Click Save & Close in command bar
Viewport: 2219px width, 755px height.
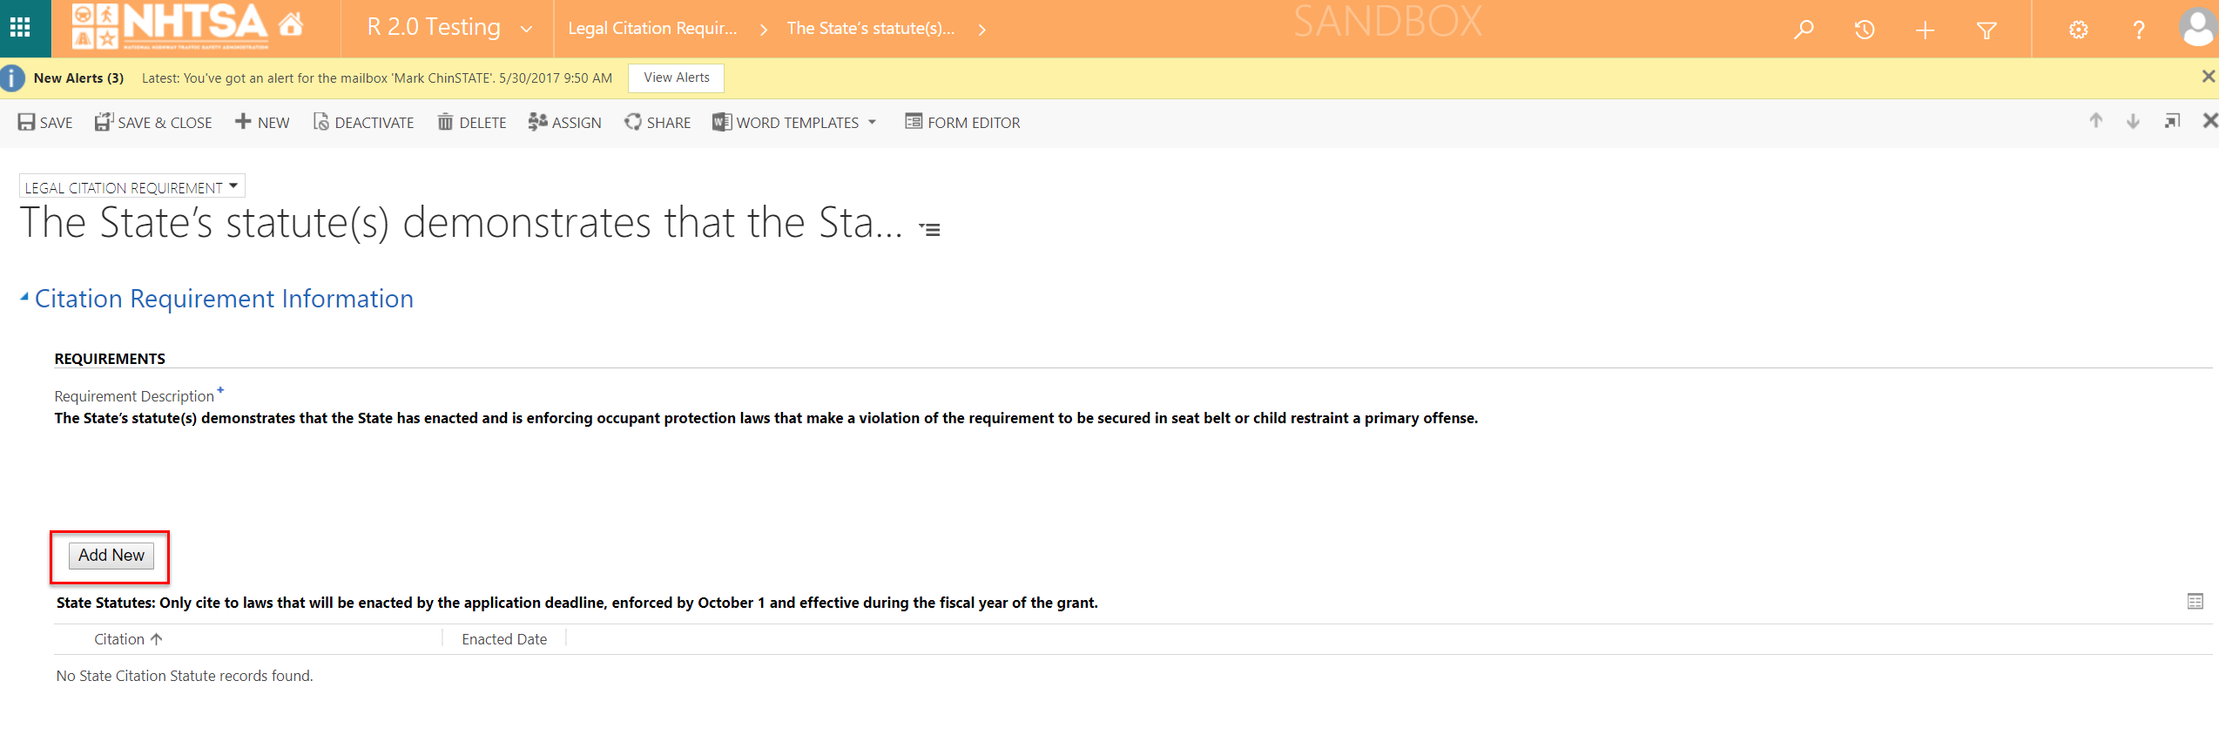point(154,123)
